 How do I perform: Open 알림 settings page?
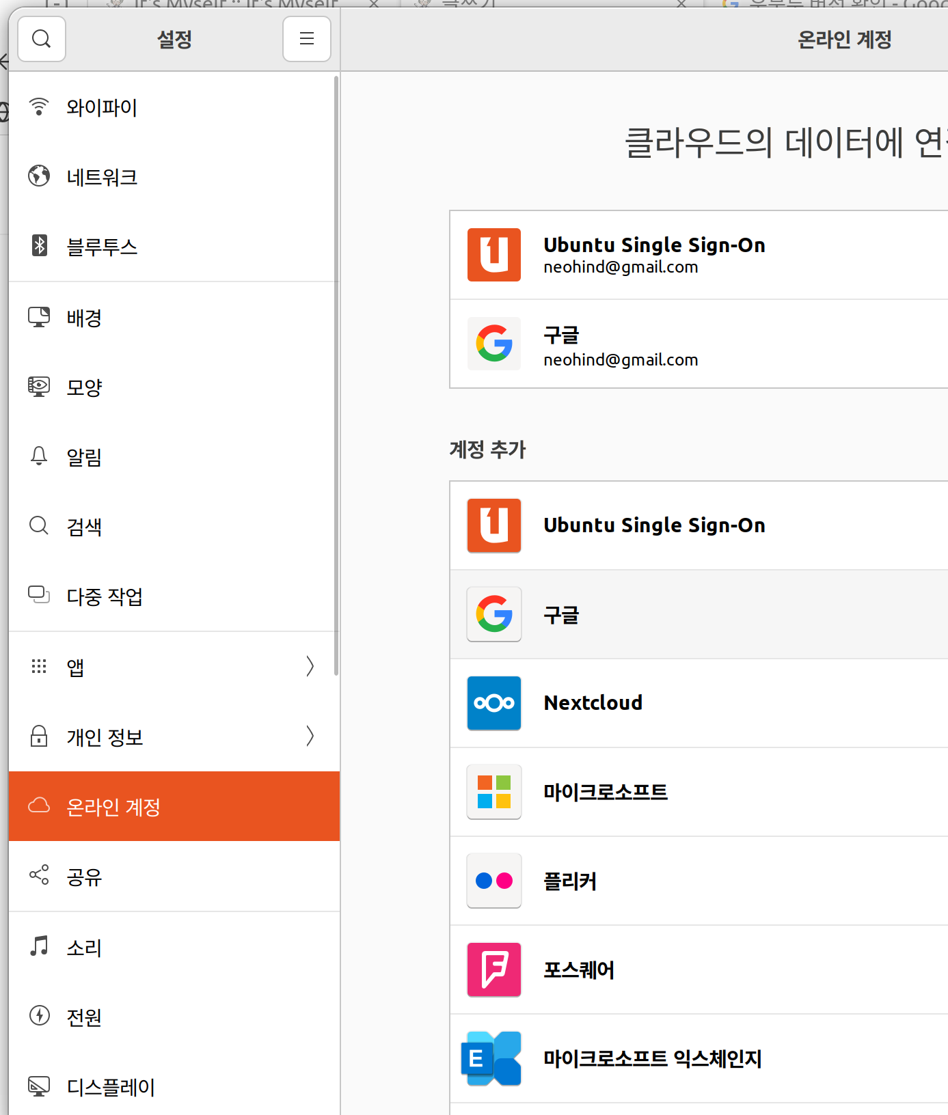(x=174, y=456)
